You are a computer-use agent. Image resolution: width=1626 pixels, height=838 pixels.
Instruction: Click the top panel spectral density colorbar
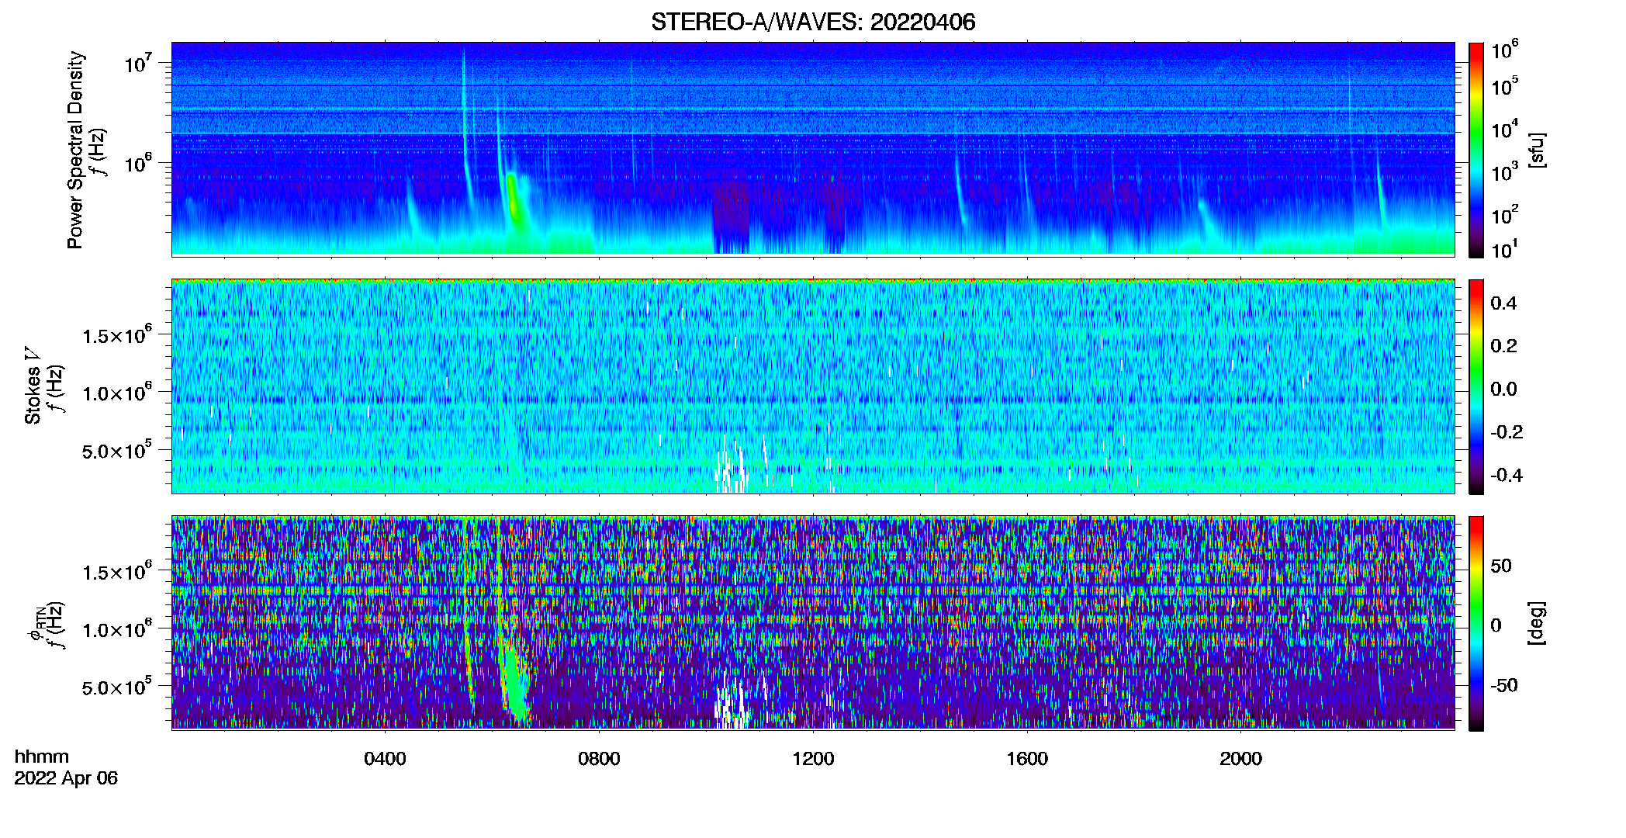[x=1476, y=150]
